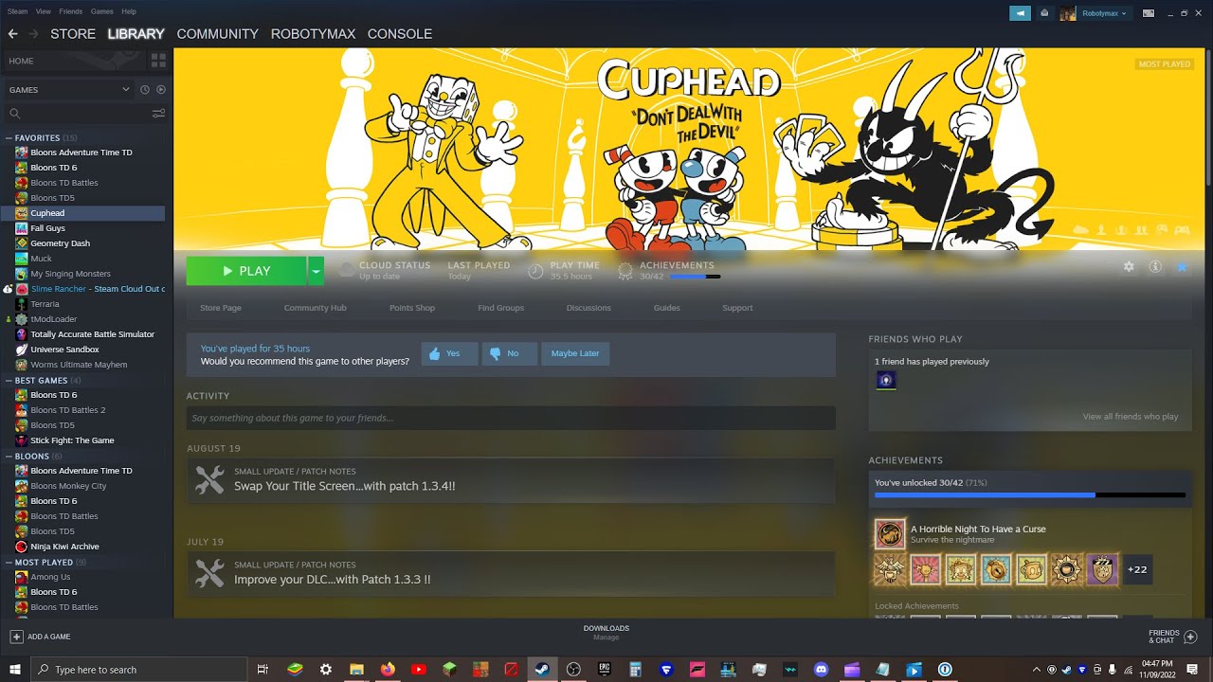Open the Robotymax account dropdown
The image size is (1213, 682).
(1104, 13)
